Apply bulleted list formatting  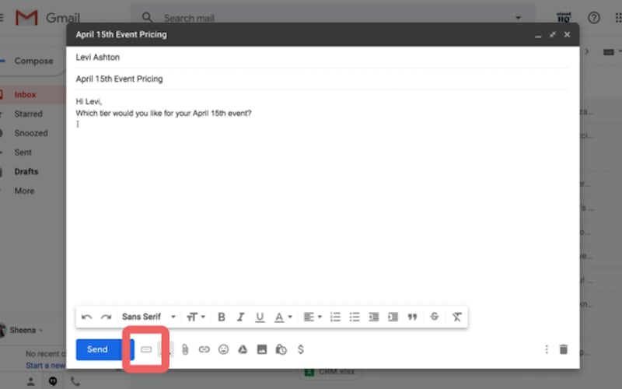click(x=355, y=317)
